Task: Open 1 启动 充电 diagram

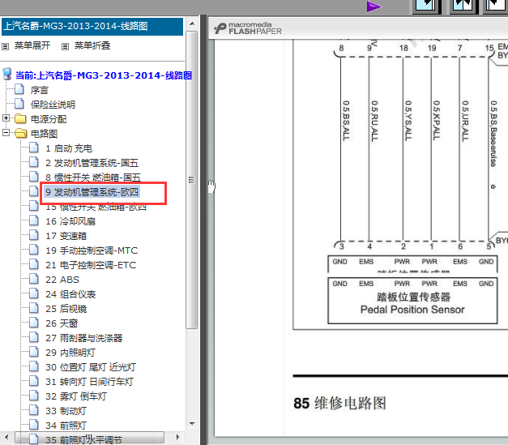Action: 69,148
